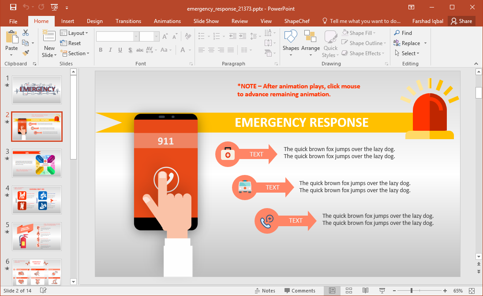Click the Find magnifier in Editing
483x296 pixels.
pyautogui.click(x=403, y=33)
